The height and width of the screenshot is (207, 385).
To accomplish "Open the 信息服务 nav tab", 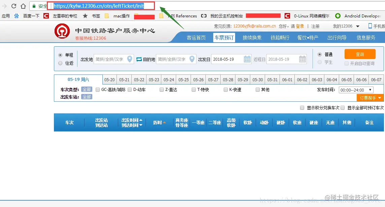I will point(366,38).
